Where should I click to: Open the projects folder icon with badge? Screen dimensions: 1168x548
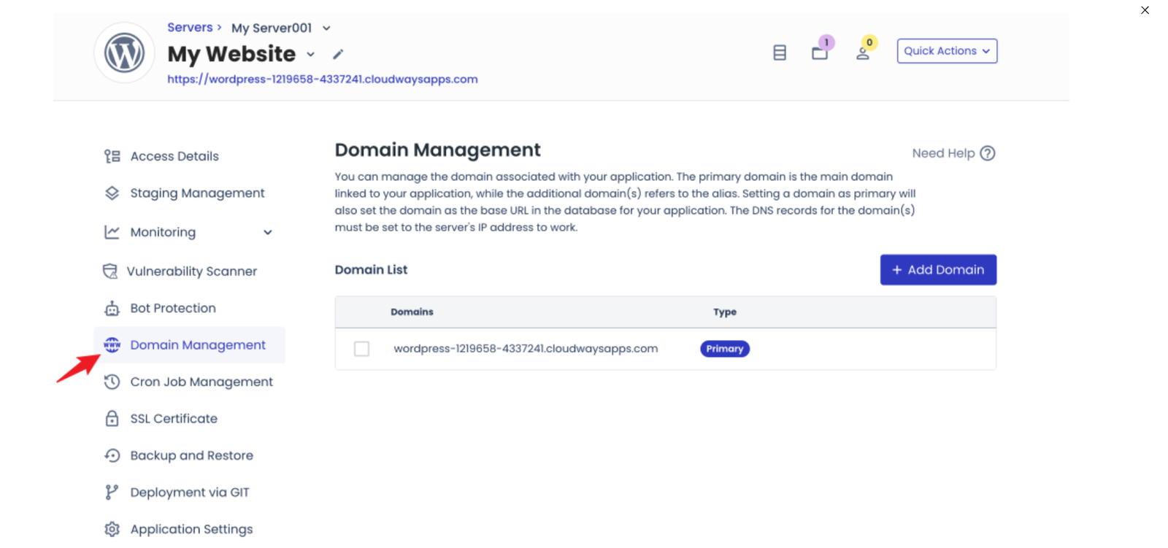[820, 53]
